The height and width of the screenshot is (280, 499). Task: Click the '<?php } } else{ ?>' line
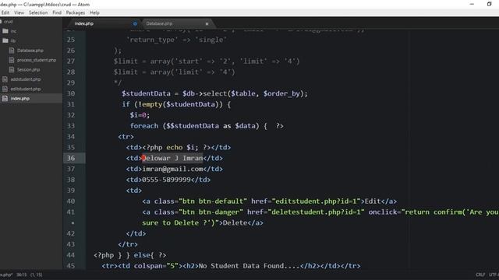[x=130, y=255]
